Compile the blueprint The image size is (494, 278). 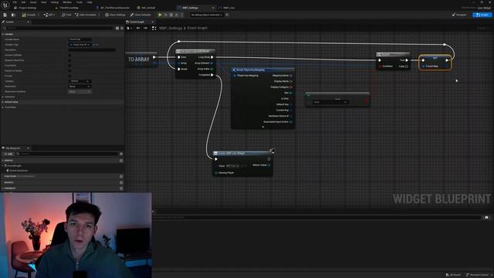(x=29, y=15)
